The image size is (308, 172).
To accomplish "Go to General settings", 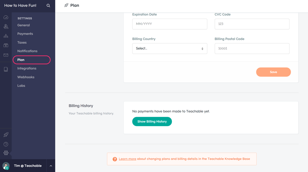I will coord(24,25).
